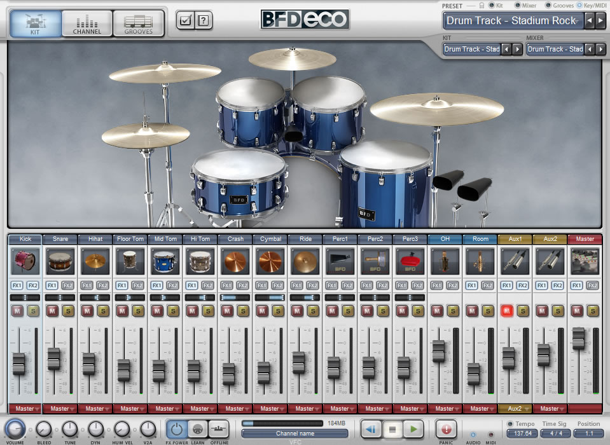
Task: Select the Floor Tom instrument thumbnail
Action: coord(130,261)
